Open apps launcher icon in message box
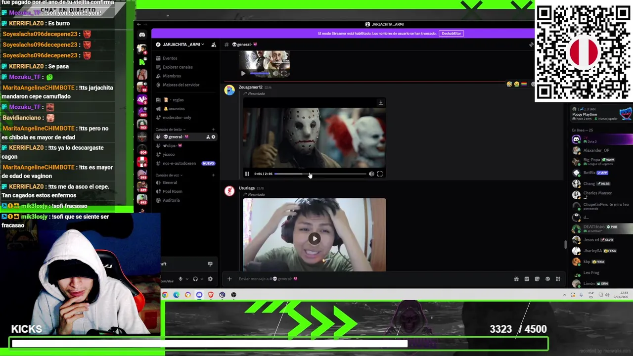The image size is (633, 356). 558,279
